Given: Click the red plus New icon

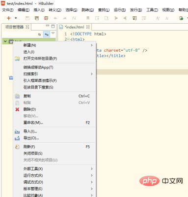Looking at the screenshot, I should pos(9,18).
